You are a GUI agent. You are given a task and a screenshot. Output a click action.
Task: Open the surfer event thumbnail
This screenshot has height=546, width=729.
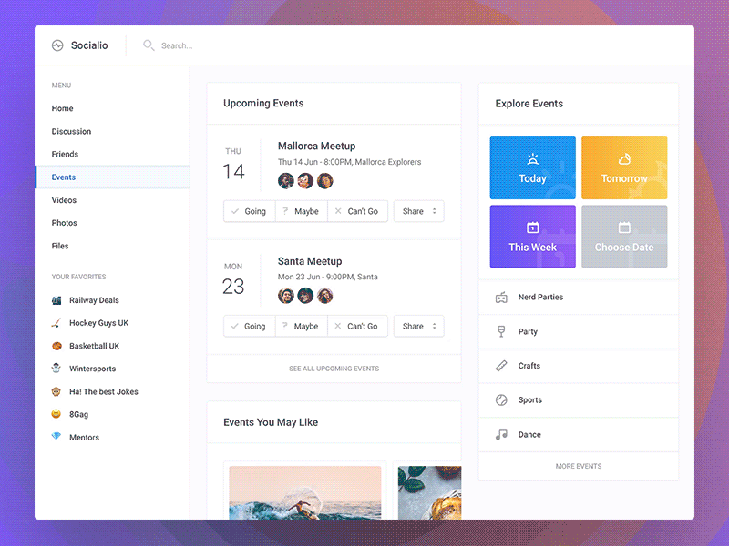click(x=305, y=492)
